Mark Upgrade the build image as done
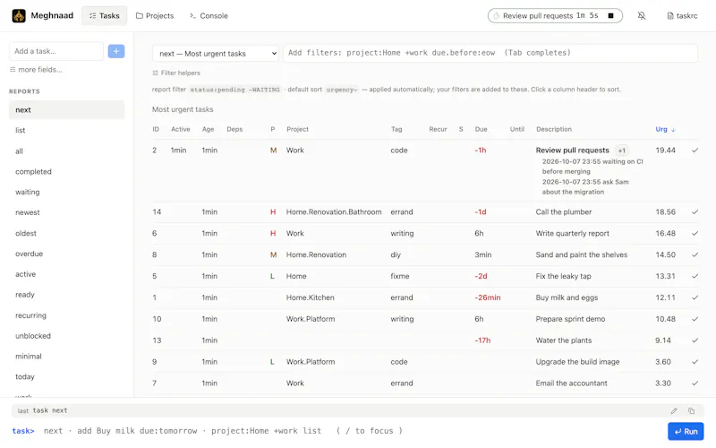 click(695, 362)
